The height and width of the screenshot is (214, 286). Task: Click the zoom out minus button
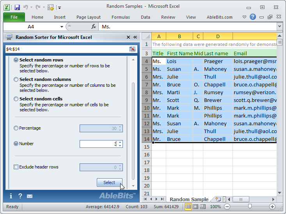(x=227, y=207)
